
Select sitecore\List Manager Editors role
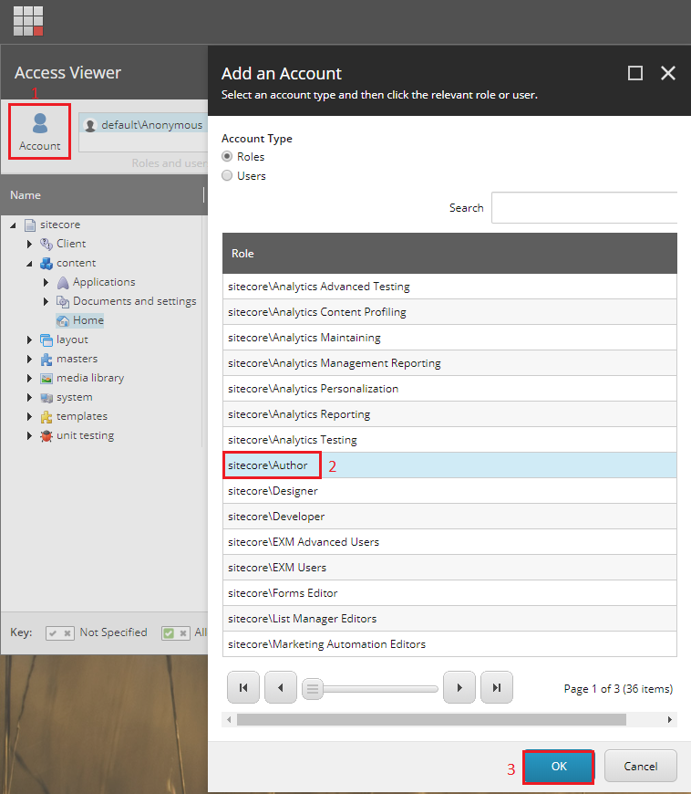click(x=449, y=619)
